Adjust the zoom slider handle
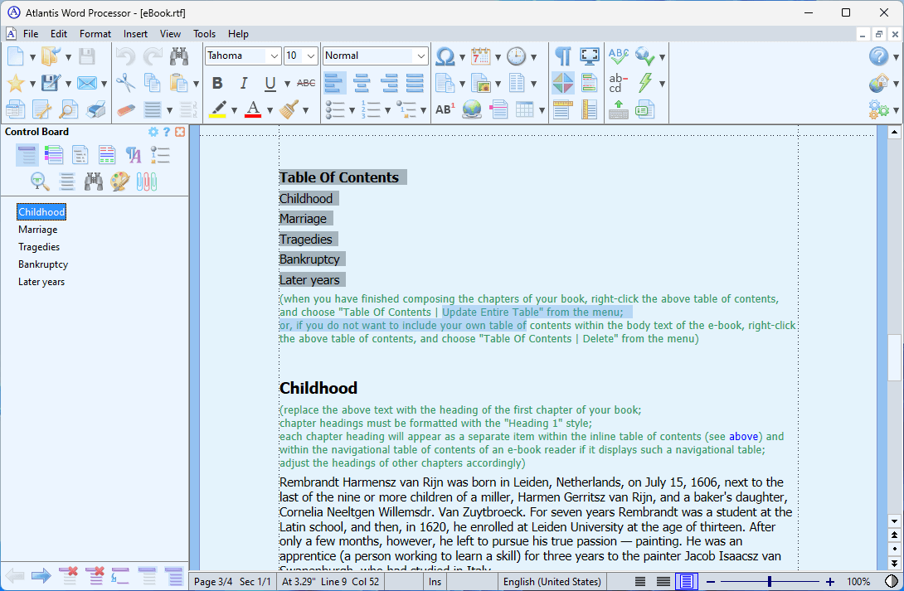Image resolution: width=904 pixels, height=591 pixels. pyautogui.click(x=769, y=582)
